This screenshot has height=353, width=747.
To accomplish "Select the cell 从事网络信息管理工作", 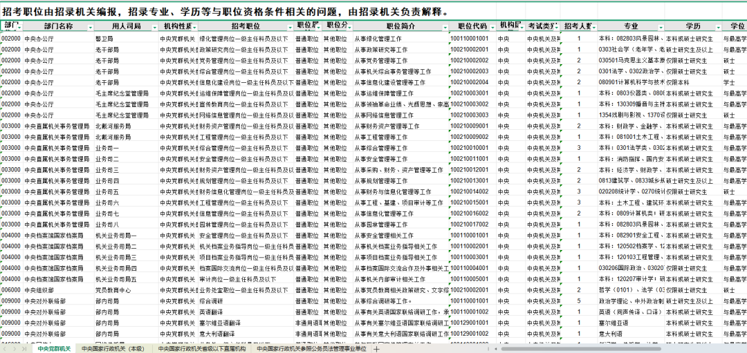I will click(x=400, y=115).
